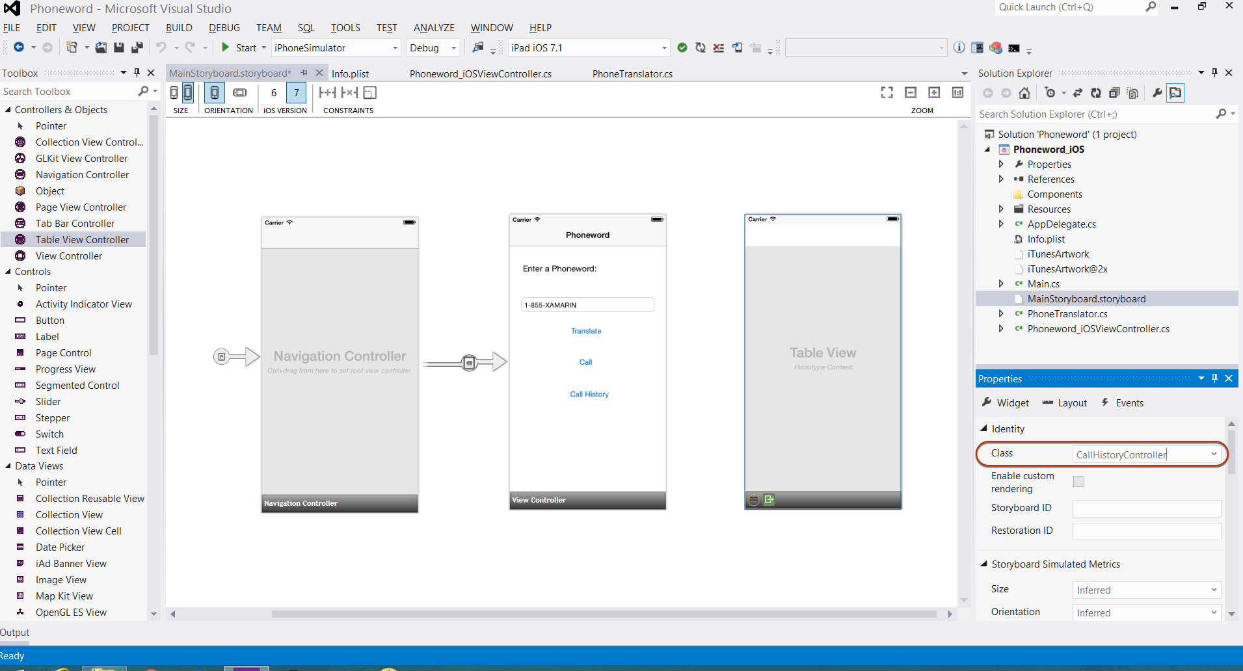Select iOS version 7 toggle

(296, 93)
